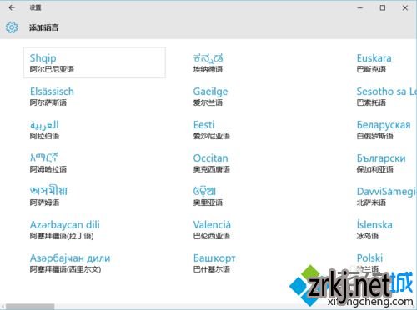Screen dimensions: 417x310
Task: Pick Odia 奥里亚语 language
Action: [x=258, y=196]
